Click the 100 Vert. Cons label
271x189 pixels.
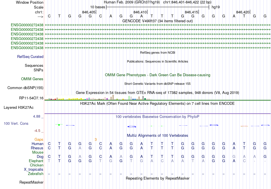pos(16,123)
